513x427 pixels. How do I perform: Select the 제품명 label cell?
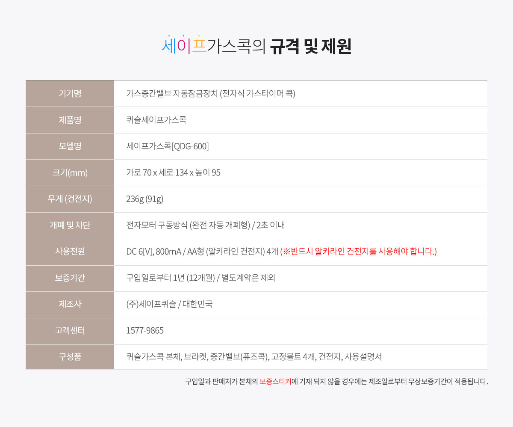(x=70, y=120)
